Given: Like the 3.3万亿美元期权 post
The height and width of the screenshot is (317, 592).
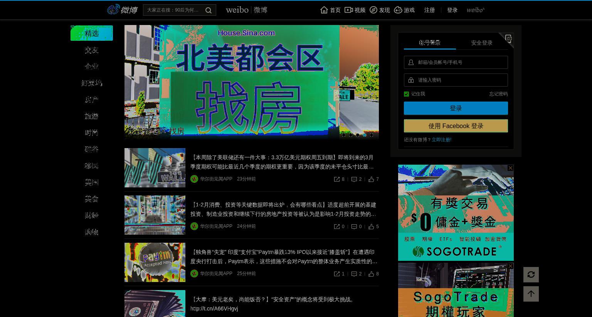Looking at the screenshot, I should 371,179.
